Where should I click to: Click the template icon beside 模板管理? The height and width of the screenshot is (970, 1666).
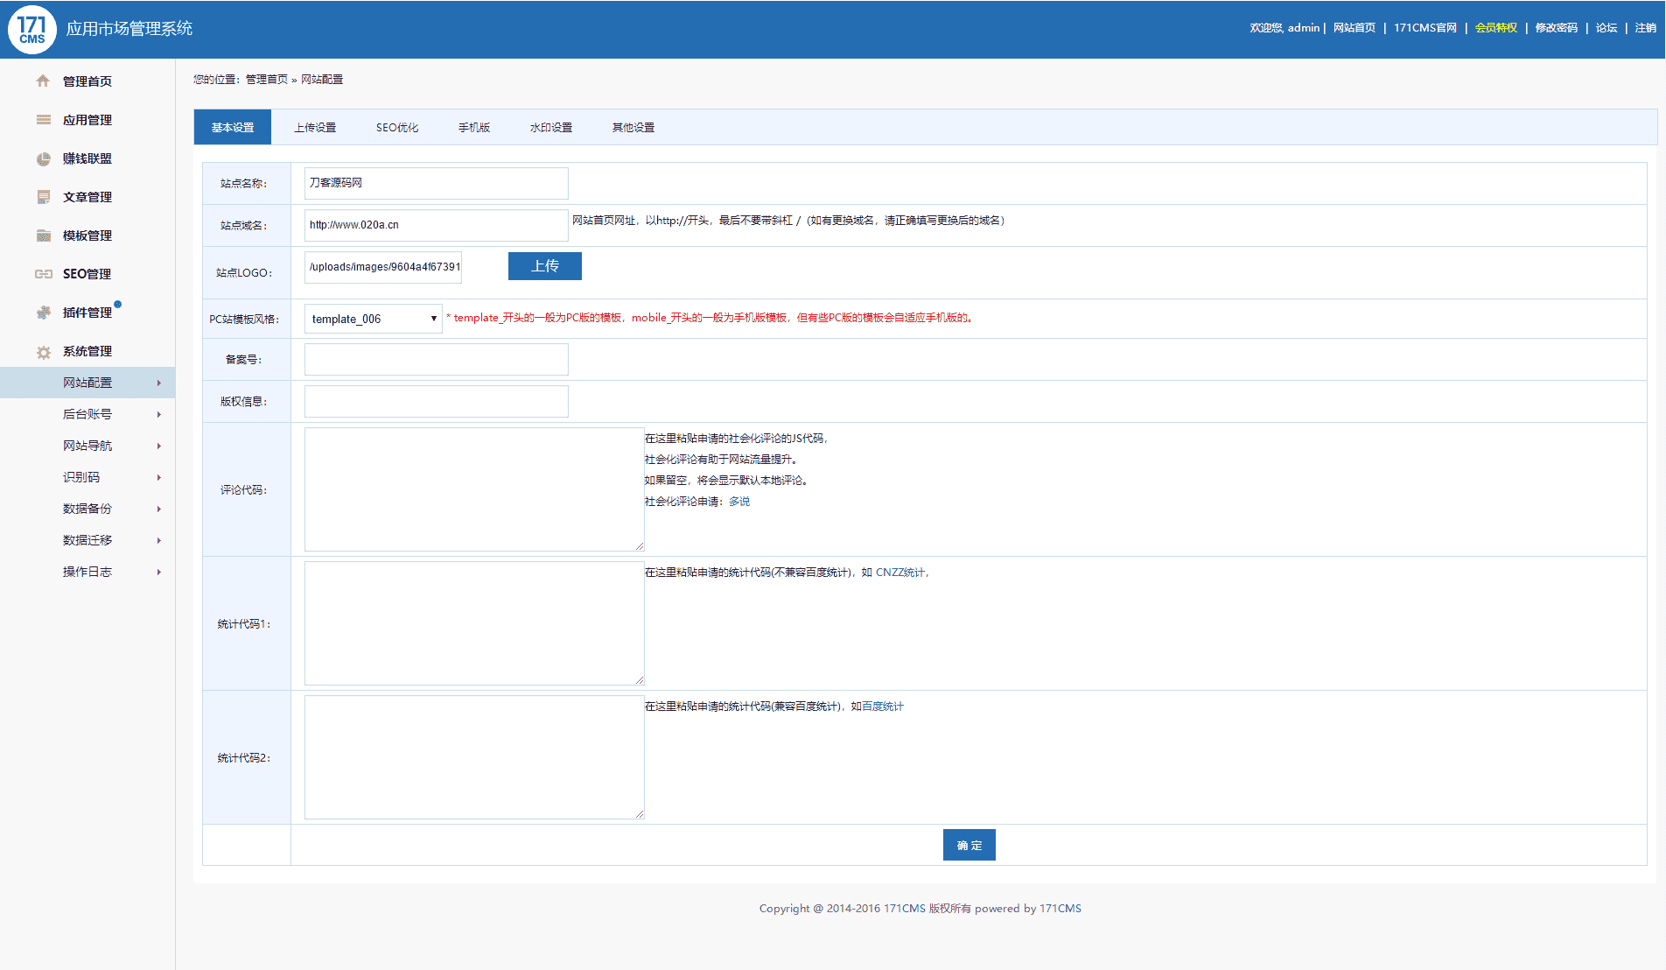[43, 235]
